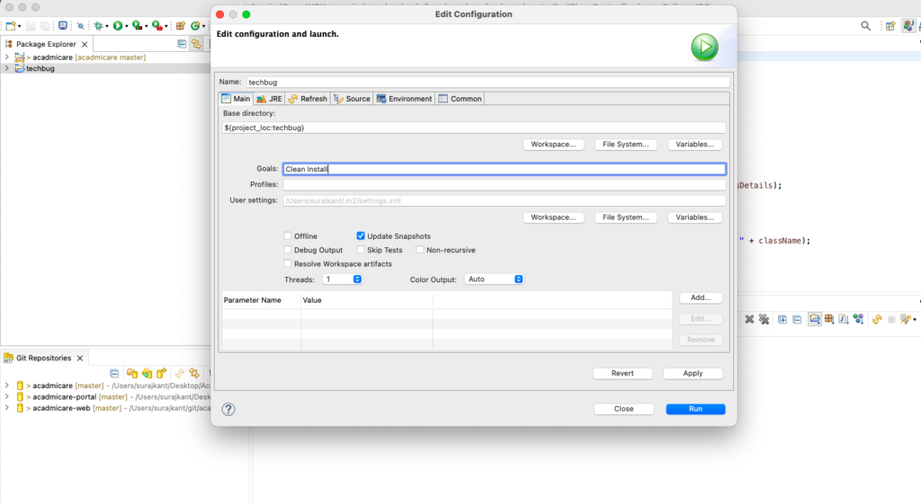Collapse all in Package Explorer
921x504 pixels.
coord(182,44)
